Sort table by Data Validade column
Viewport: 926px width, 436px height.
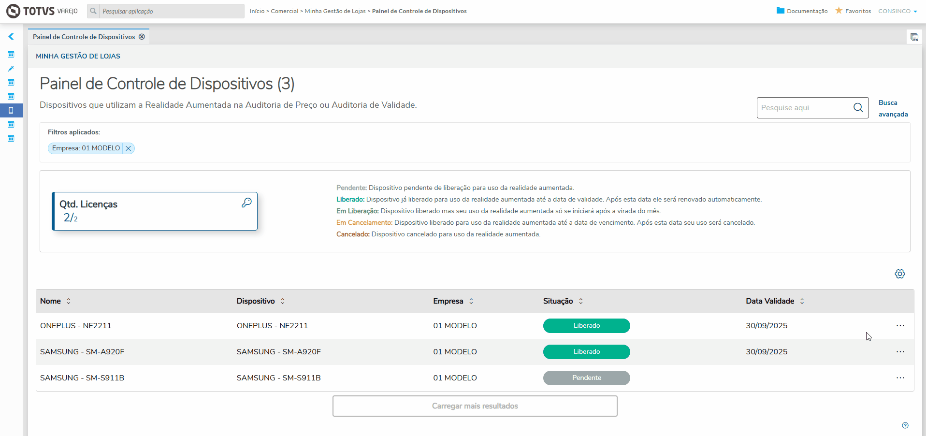pos(802,301)
